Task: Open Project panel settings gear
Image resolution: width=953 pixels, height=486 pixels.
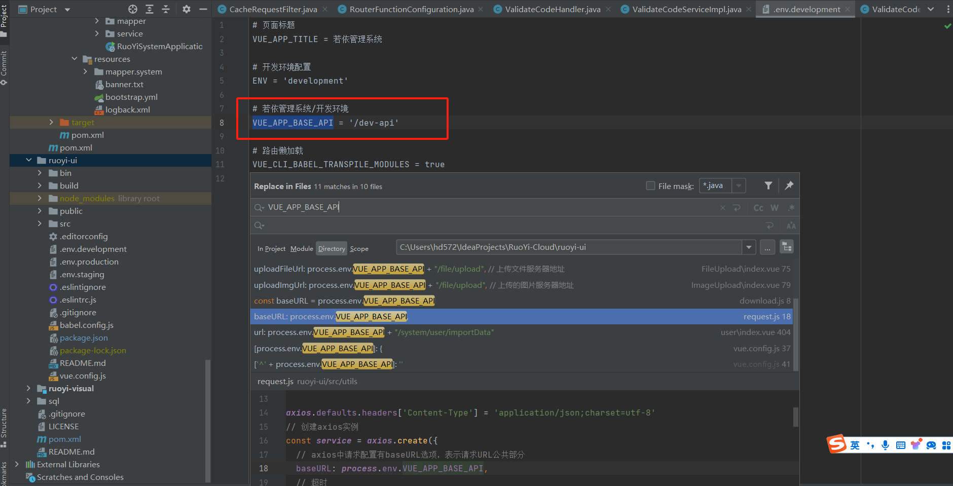Action: [187, 9]
